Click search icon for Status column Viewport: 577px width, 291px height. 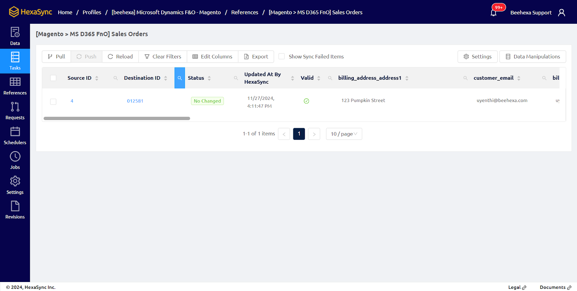(x=236, y=78)
